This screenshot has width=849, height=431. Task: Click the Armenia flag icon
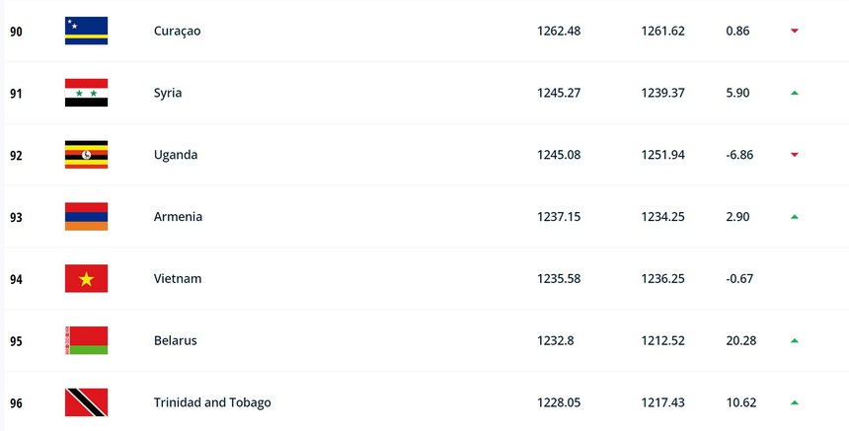pyautogui.click(x=86, y=216)
